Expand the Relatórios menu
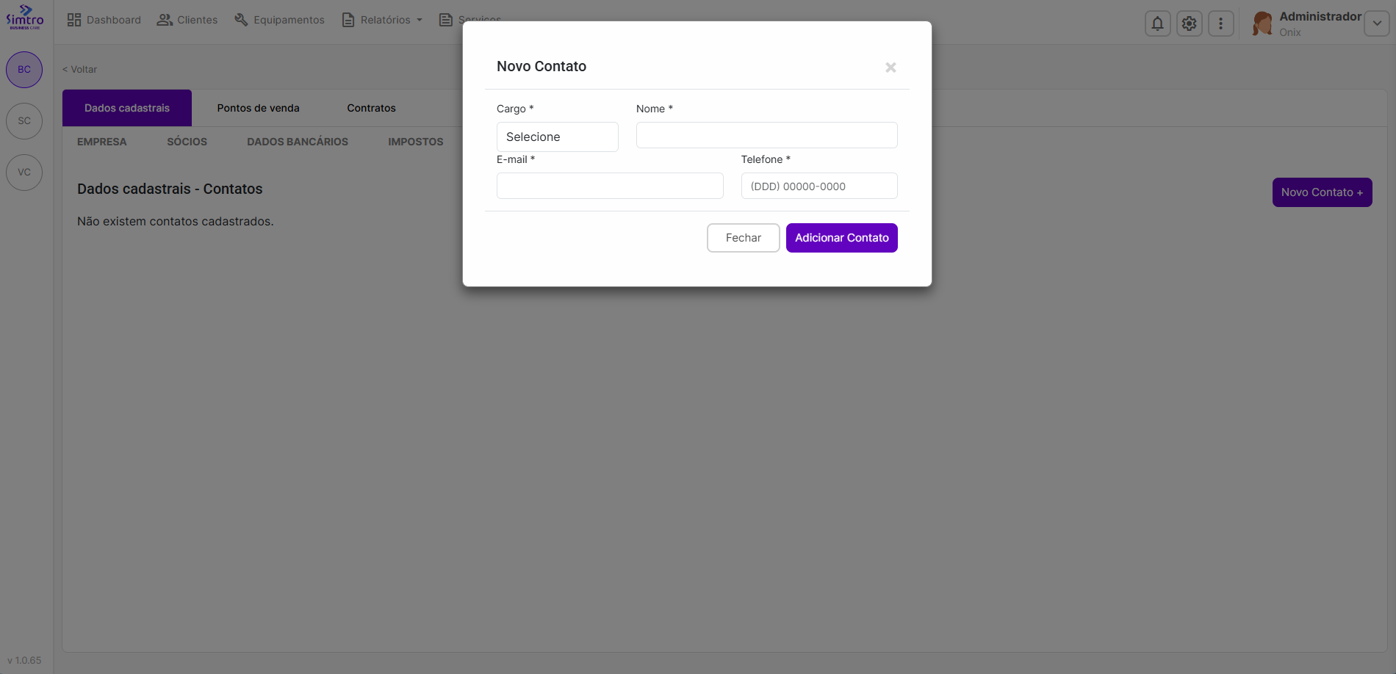The height and width of the screenshot is (674, 1396). [x=383, y=20]
